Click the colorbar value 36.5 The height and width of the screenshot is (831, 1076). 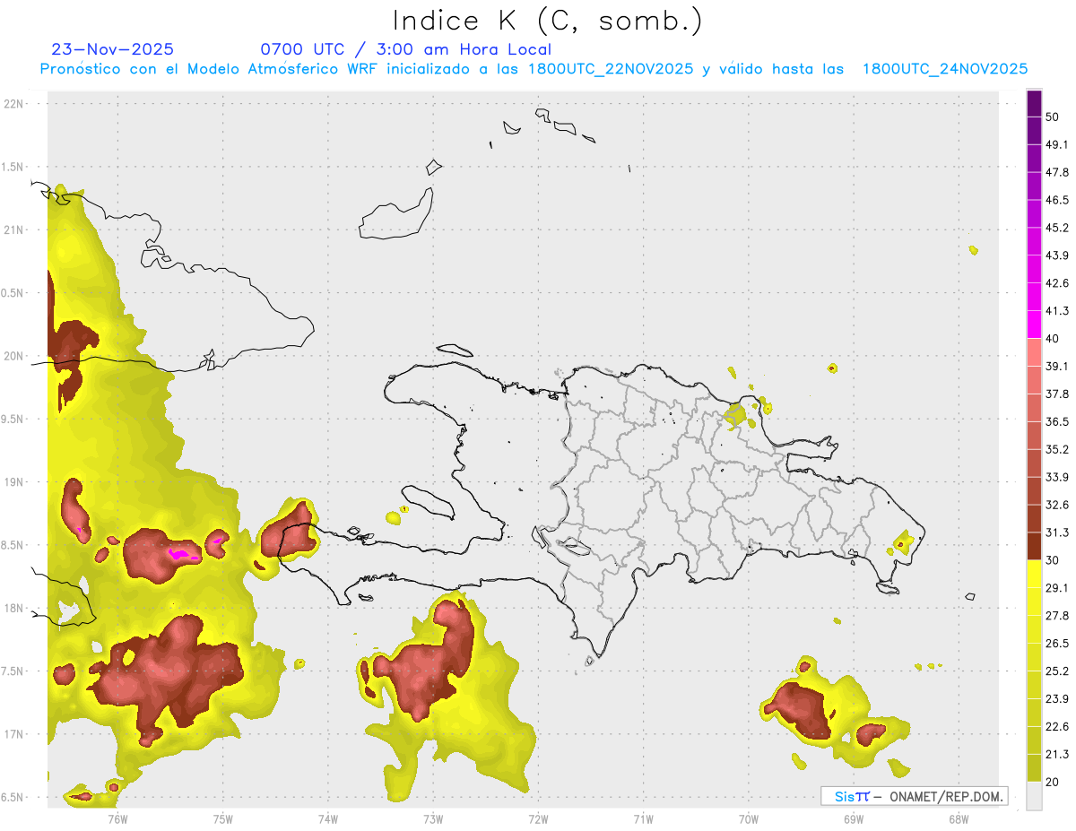coord(1058,422)
